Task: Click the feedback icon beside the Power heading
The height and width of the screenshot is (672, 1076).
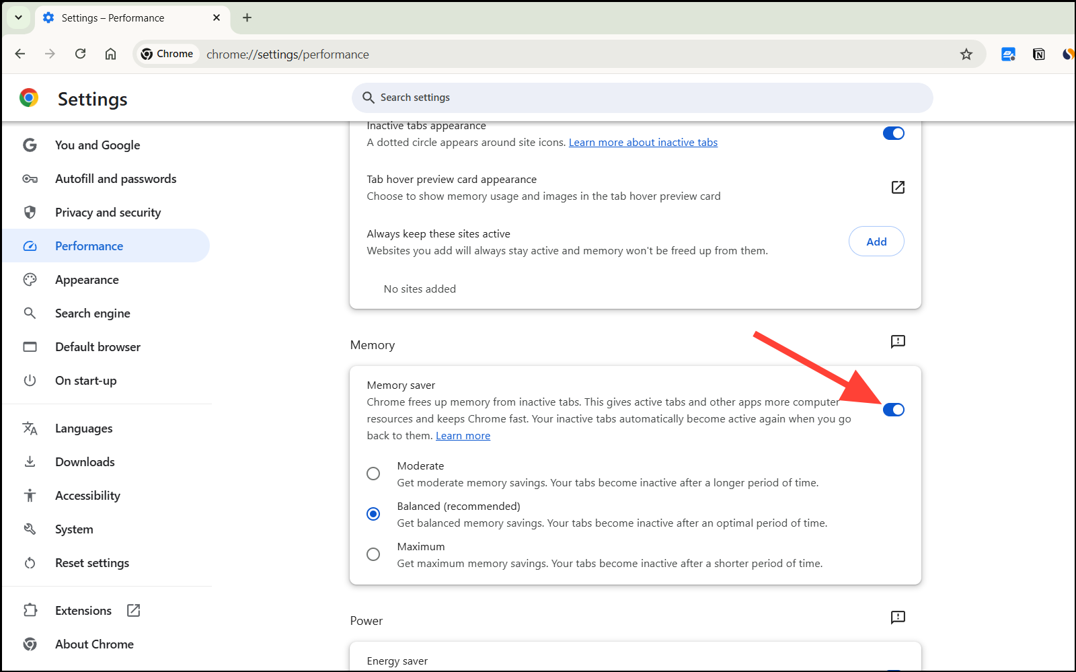Action: click(x=898, y=617)
